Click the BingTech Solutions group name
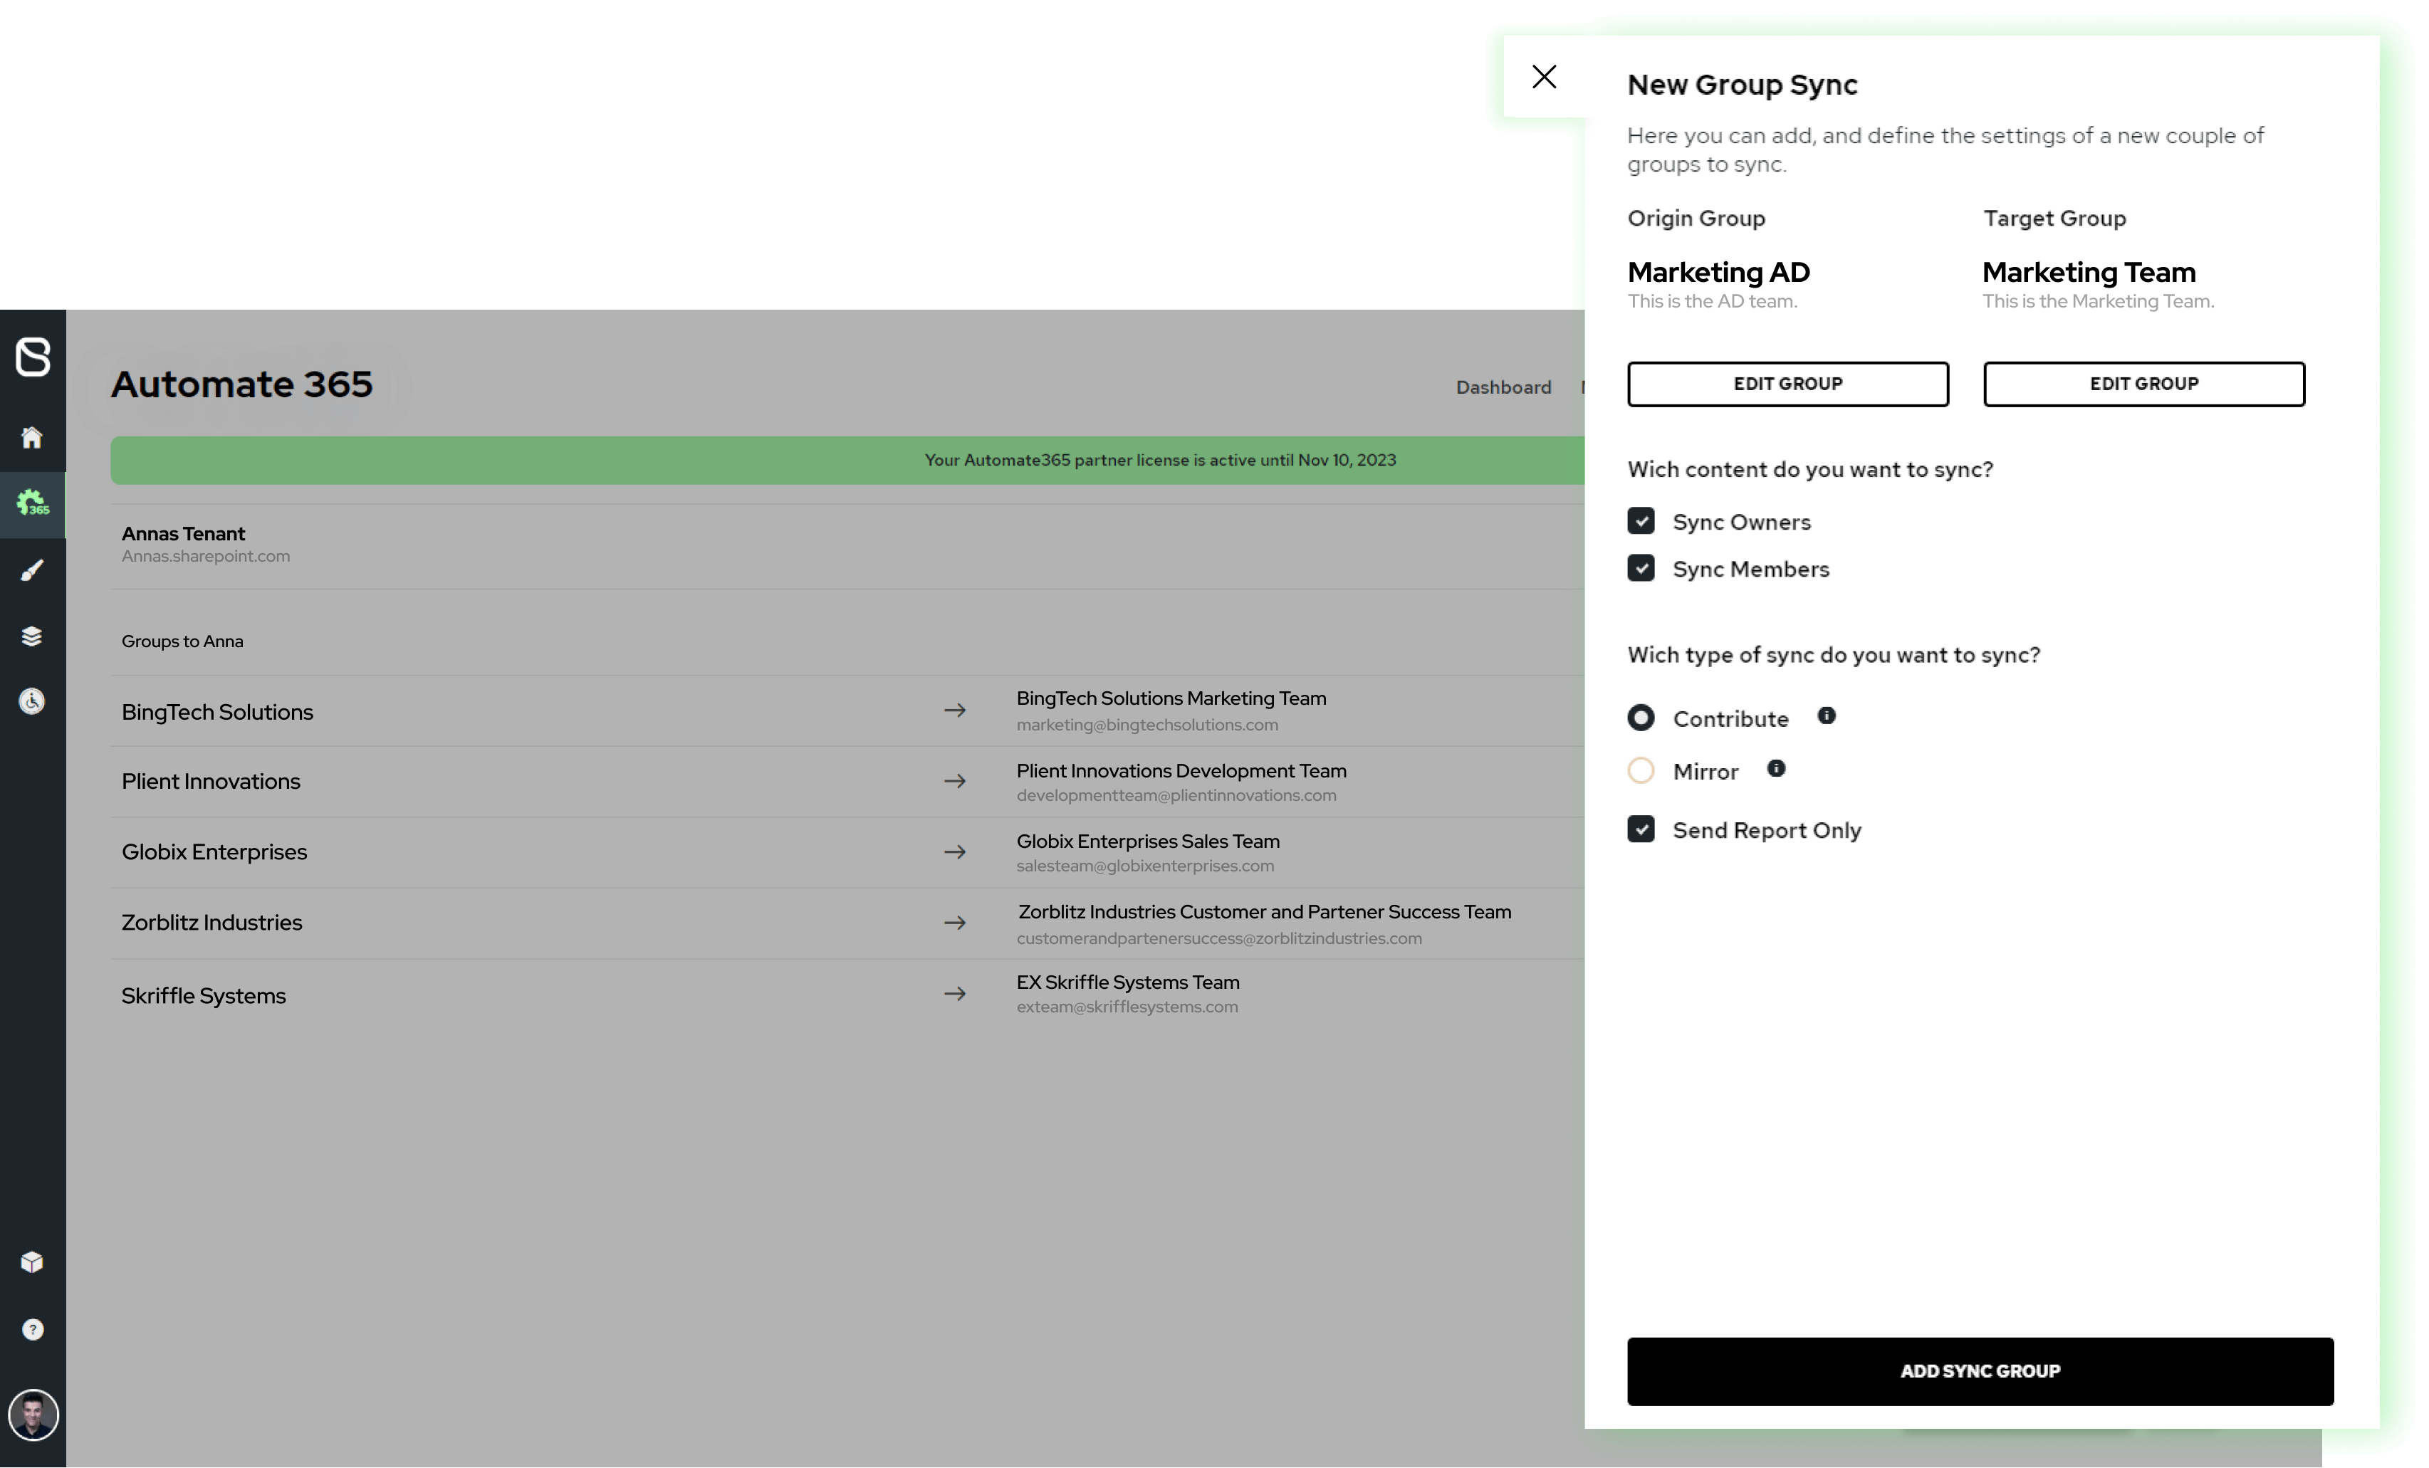The width and height of the screenshot is (2429, 1468). pyautogui.click(x=217, y=713)
